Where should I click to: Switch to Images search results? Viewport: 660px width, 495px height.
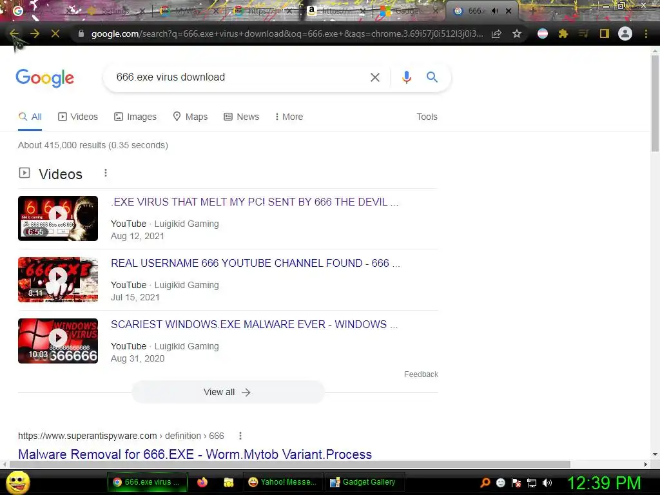coord(135,117)
